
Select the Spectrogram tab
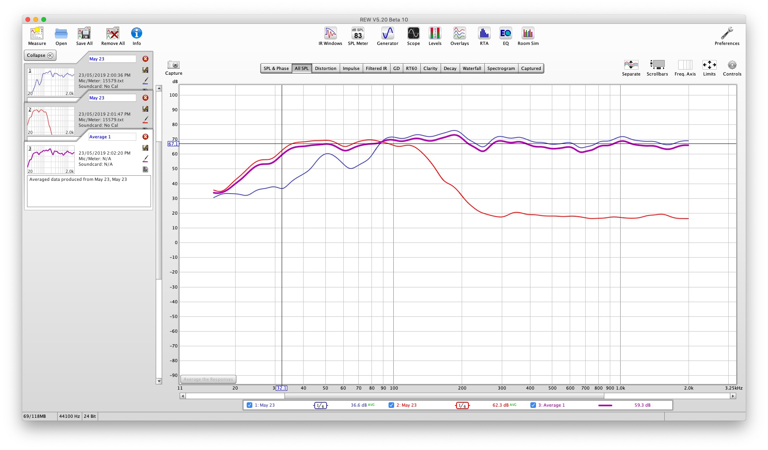coord(501,68)
